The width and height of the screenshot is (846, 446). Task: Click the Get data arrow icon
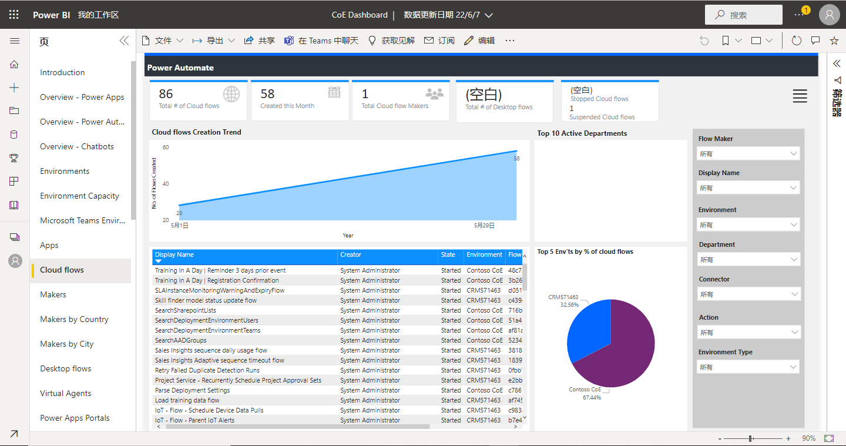coord(14,434)
